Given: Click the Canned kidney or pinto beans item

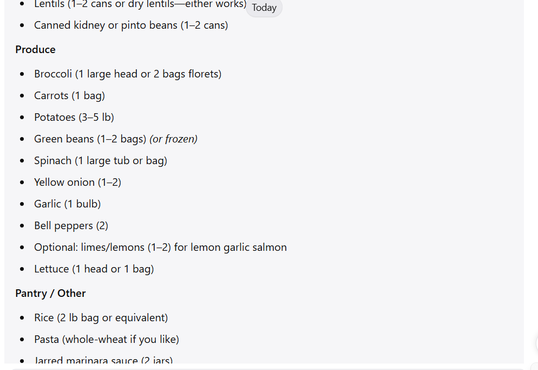Looking at the screenshot, I should (131, 25).
